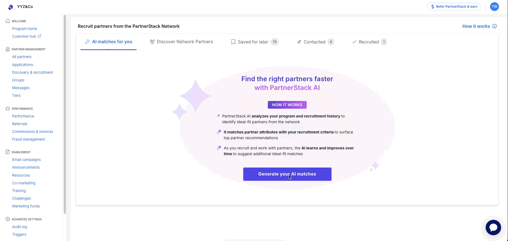Viewport: 508px width, 241px height.
Task: Open Fraud management page
Action: coord(28,139)
